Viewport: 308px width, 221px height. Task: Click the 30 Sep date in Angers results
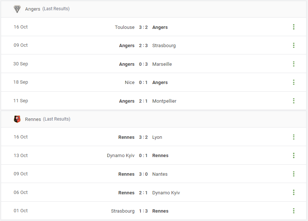20,64
